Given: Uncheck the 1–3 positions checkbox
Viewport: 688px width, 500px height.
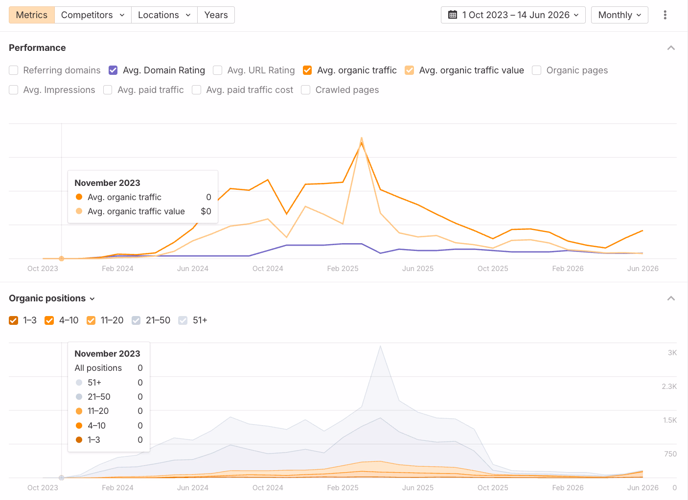Looking at the screenshot, I should point(14,320).
